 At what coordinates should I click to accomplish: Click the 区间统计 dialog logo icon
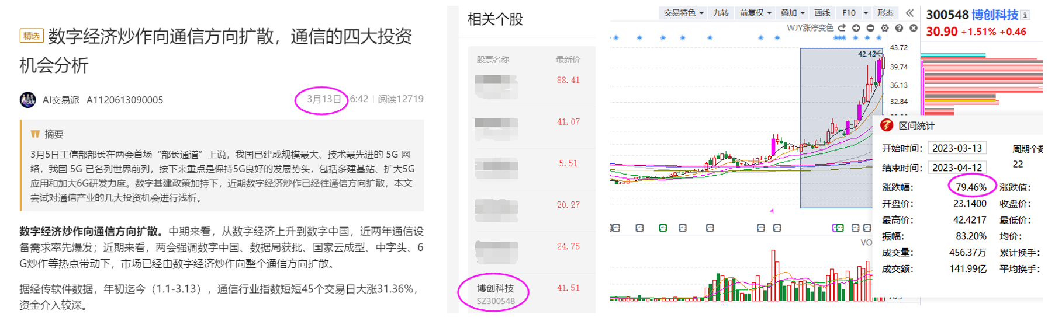click(887, 125)
